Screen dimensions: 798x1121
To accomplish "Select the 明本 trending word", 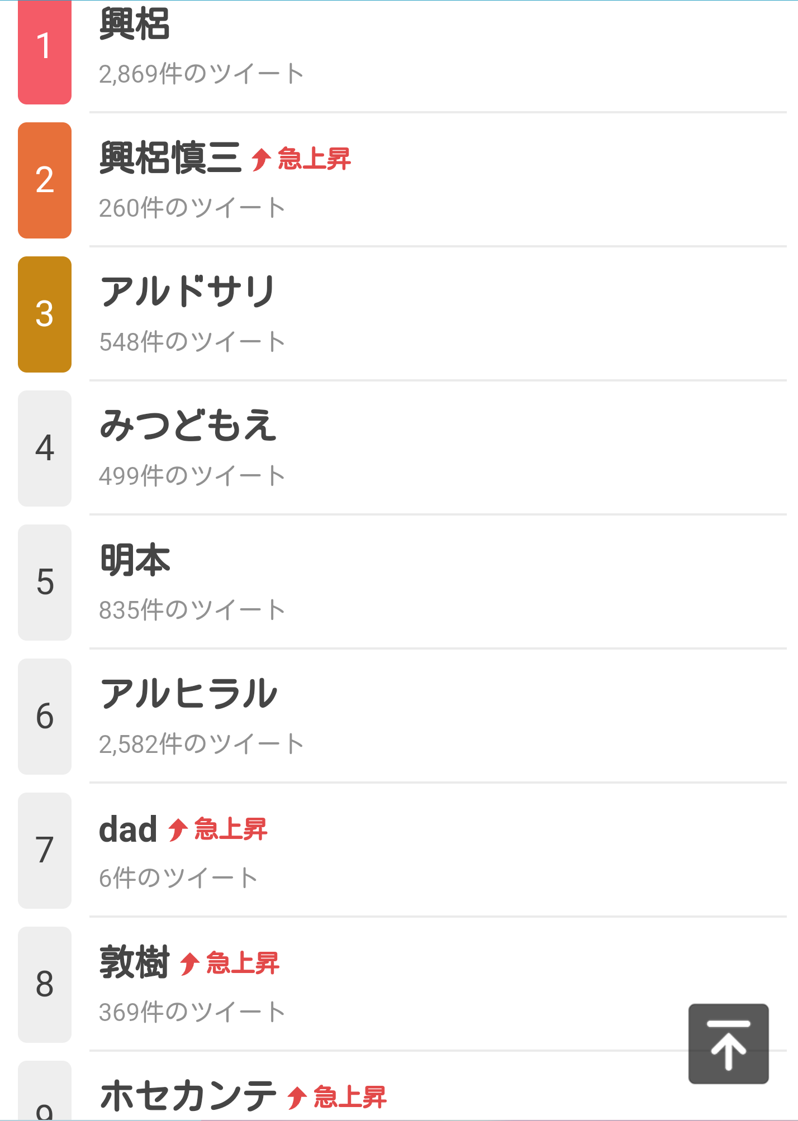I will [x=135, y=560].
